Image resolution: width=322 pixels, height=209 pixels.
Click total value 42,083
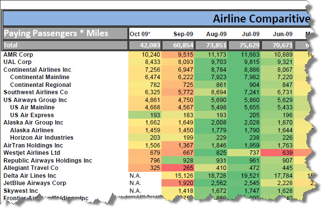145,45
